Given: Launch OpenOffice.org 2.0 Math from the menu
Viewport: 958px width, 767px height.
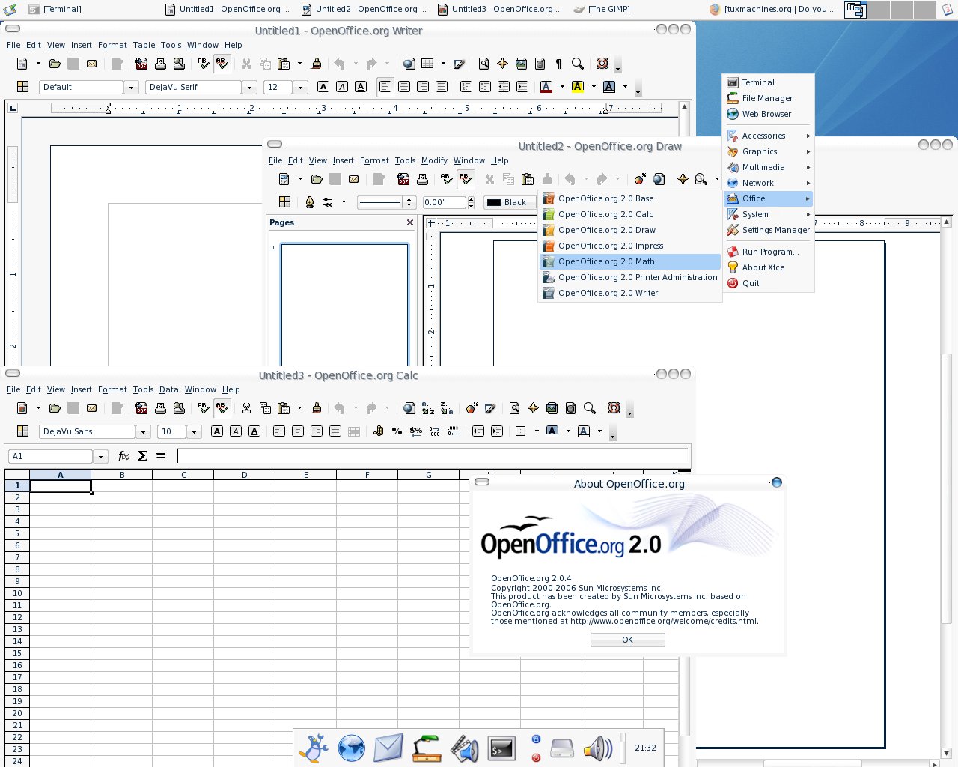Looking at the screenshot, I should (629, 261).
